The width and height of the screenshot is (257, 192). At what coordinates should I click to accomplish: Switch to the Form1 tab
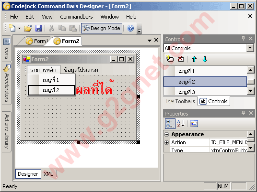click(x=37, y=41)
